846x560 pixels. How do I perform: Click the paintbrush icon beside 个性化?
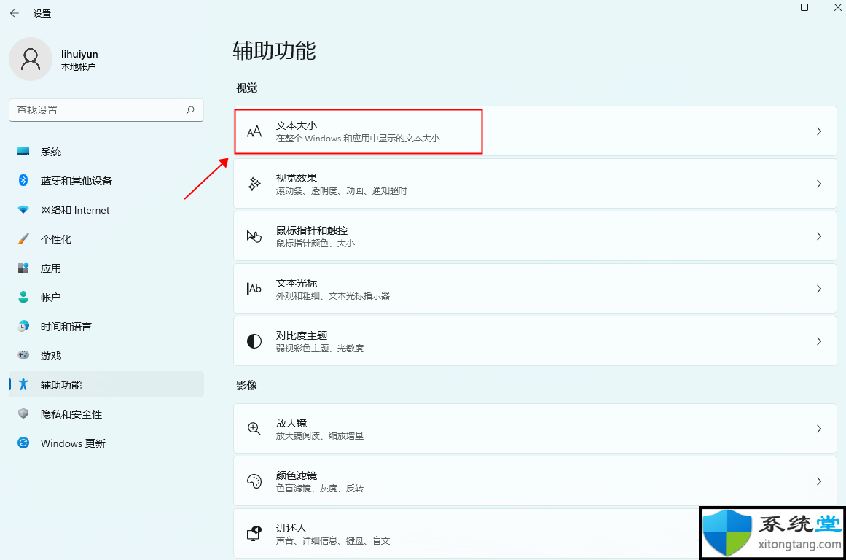pos(23,238)
